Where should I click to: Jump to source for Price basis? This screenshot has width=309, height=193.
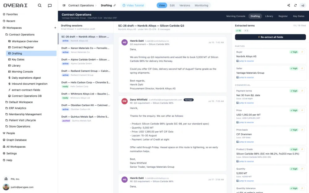245,142
